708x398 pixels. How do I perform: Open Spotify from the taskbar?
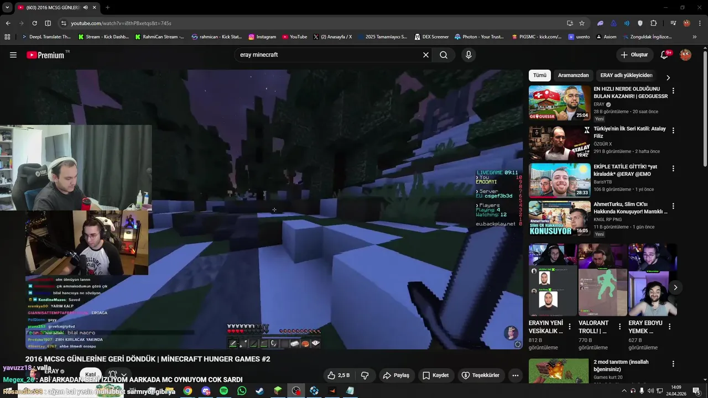click(223, 391)
